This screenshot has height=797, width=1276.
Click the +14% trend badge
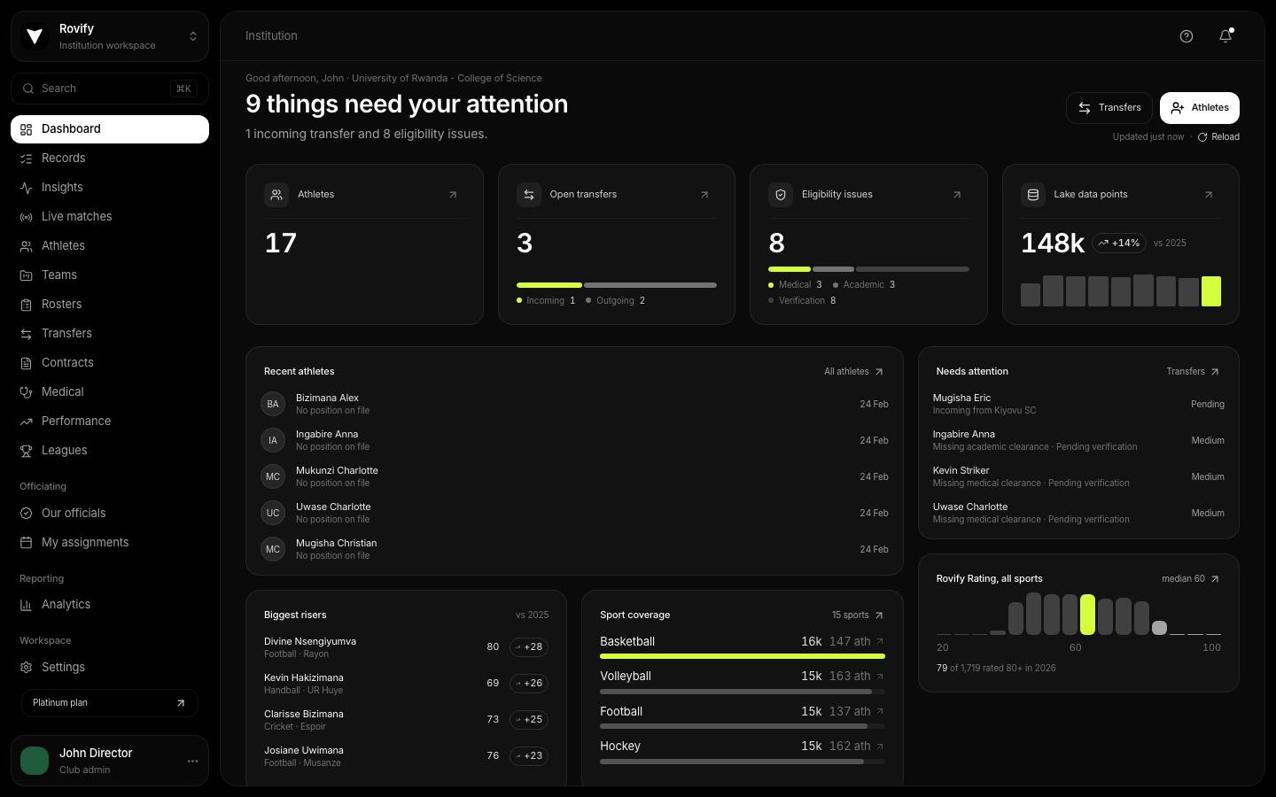tap(1119, 243)
